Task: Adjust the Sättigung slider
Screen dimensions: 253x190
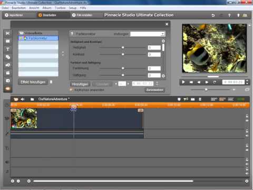Action: pos(123,75)
